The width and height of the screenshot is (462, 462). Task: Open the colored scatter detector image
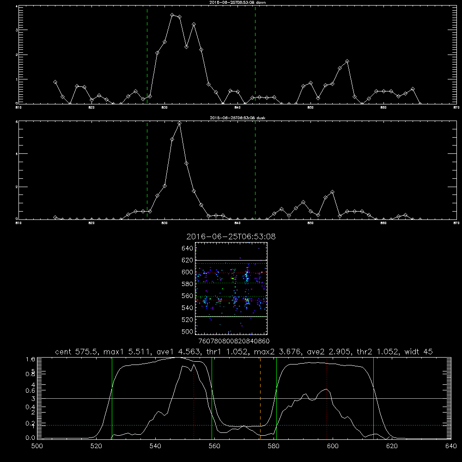231,288
